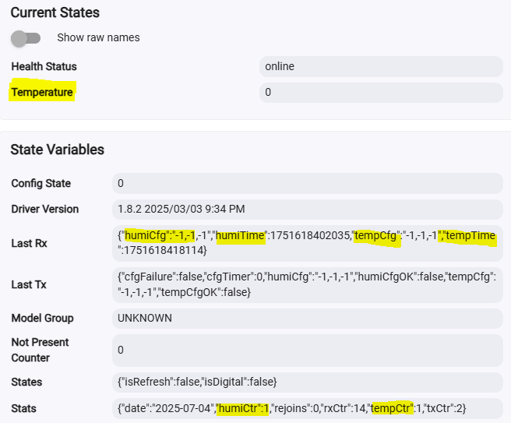The image size is (511, 423).
Task: Click the Stats JSON value field
Action: [x=308, y=408]
